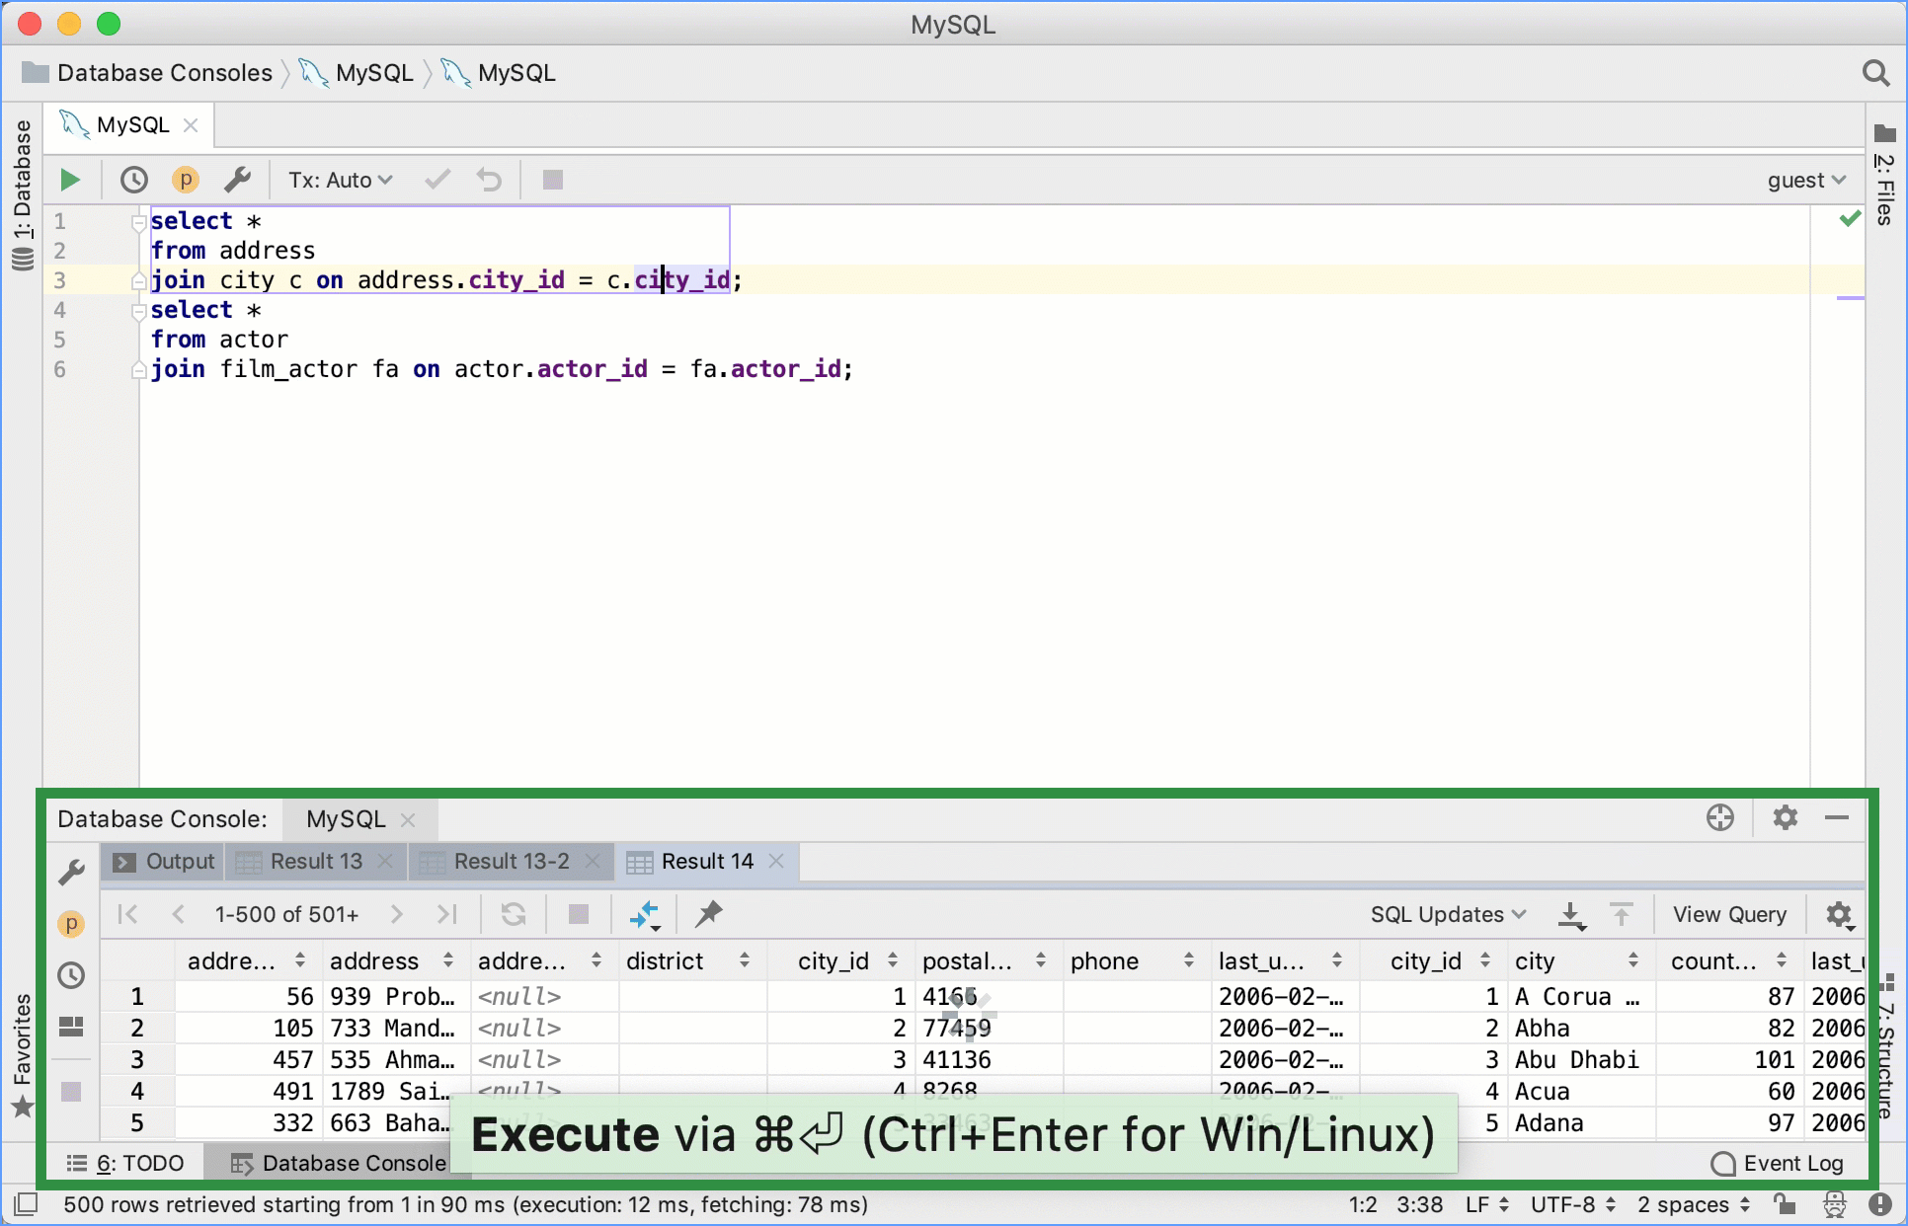1908x1226 pixels.
Task: Click the green inspection checkmark in the editor gutter
Action: (x=1849, y=218)
